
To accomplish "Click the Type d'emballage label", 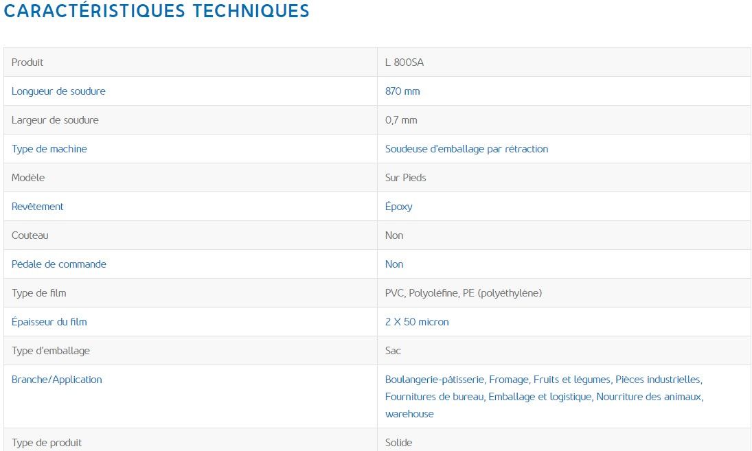I will [51, 351].
